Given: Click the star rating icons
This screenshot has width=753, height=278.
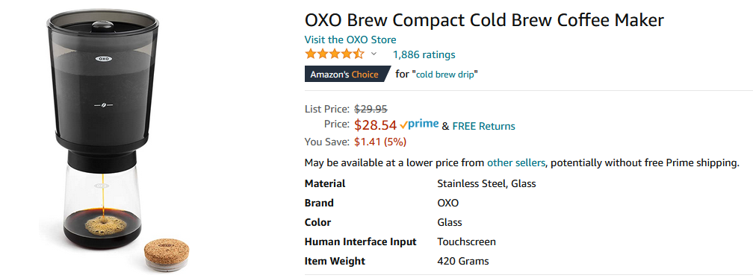Looking at the screenshot, I should [x=334, y=54].
